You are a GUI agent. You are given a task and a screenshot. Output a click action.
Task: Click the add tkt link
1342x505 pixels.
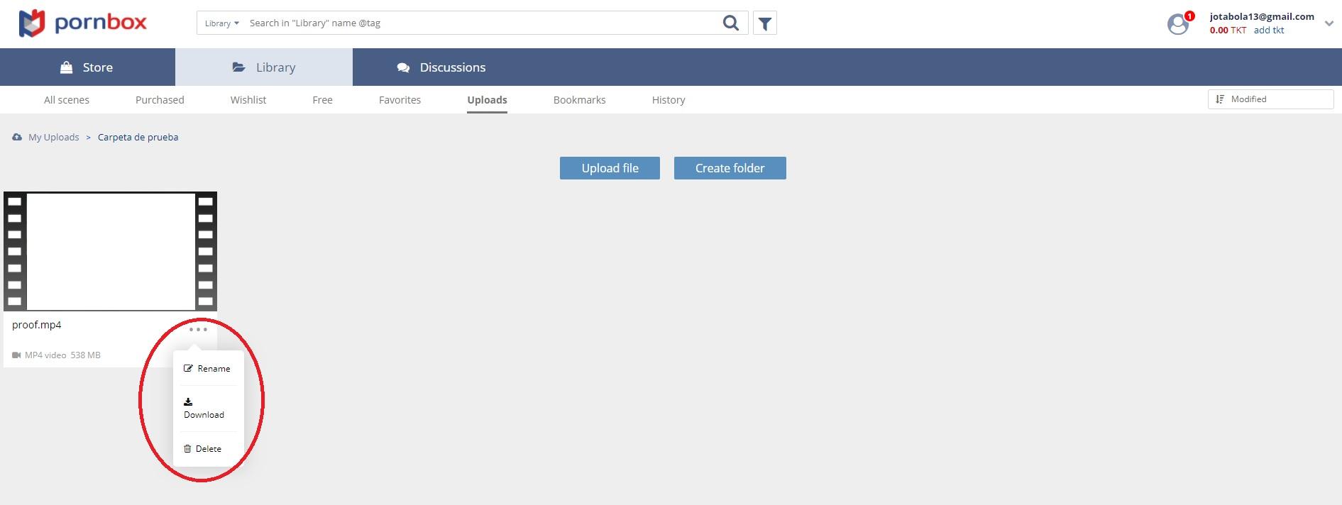[x=1268, y=30]
